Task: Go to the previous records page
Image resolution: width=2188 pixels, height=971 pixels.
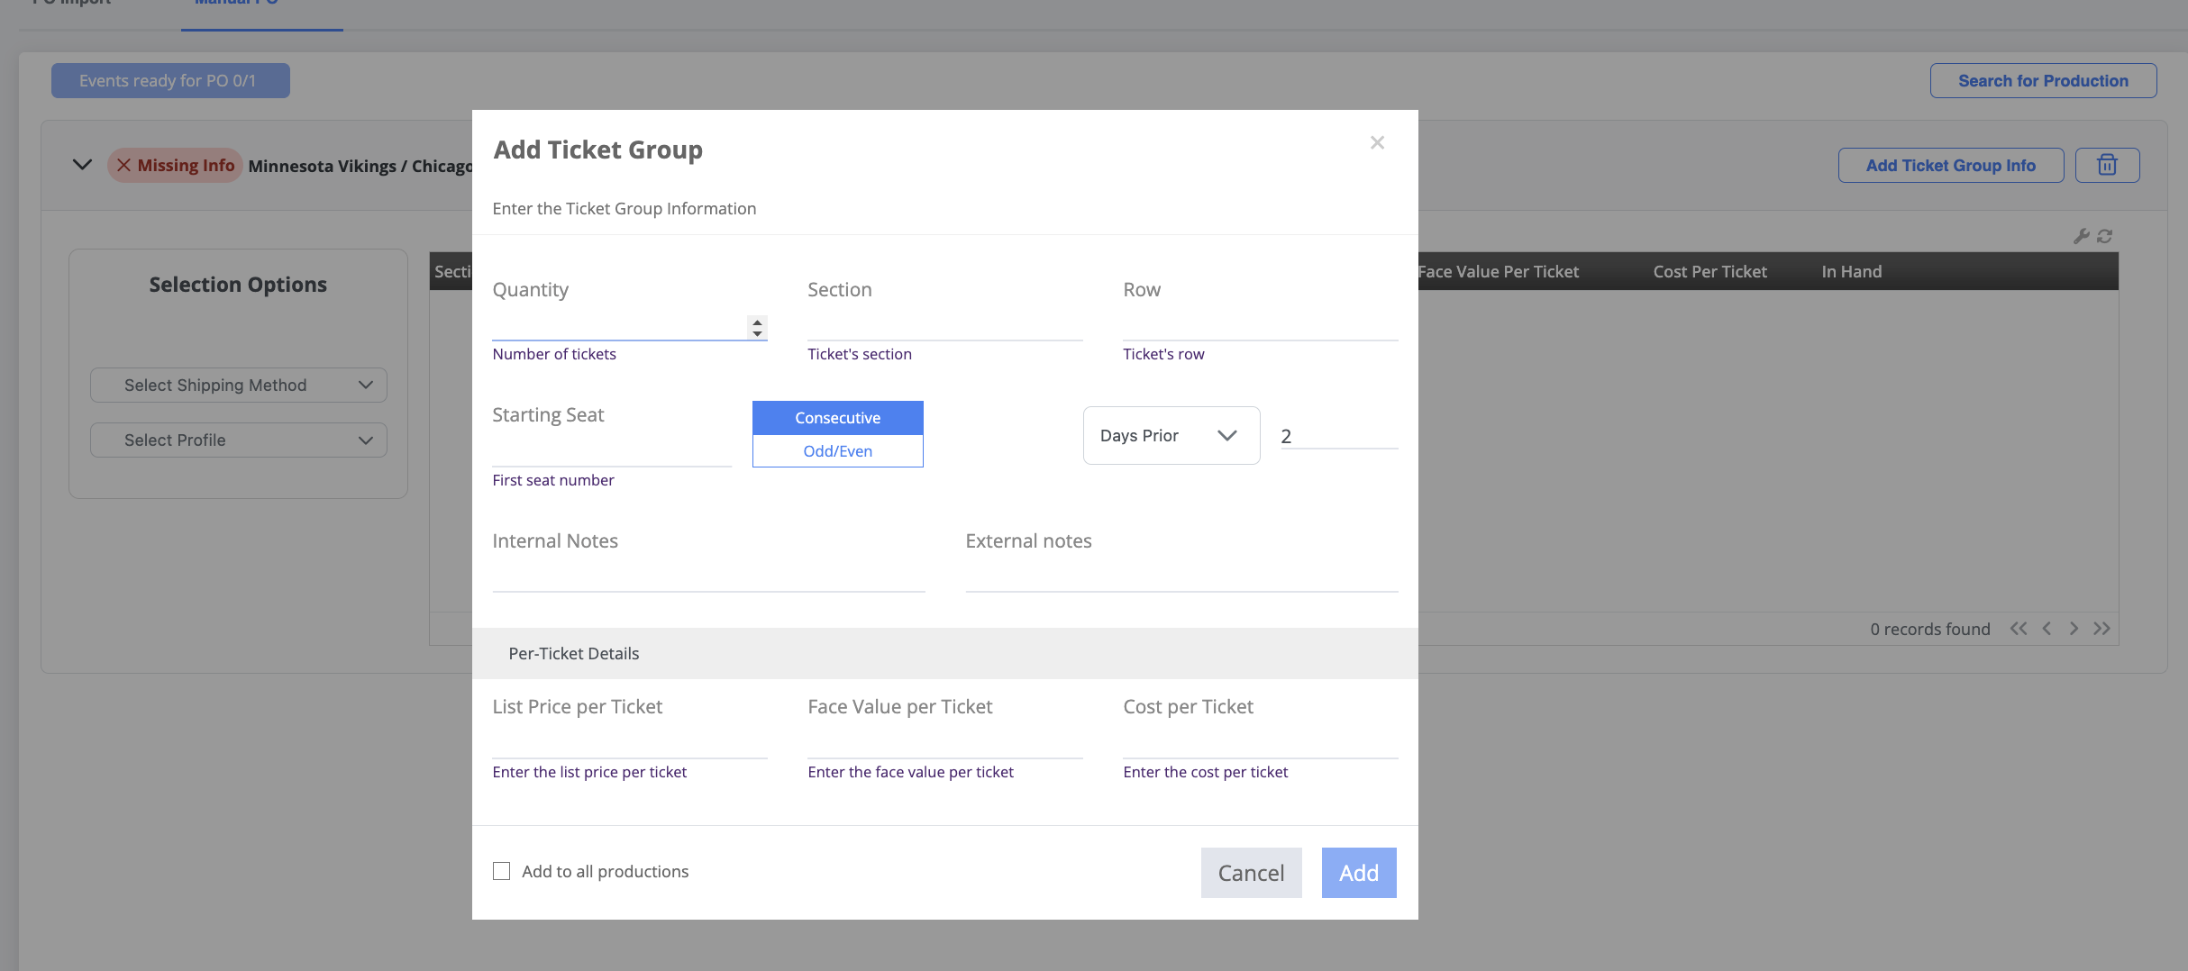Action: [x=2047, y=629]
